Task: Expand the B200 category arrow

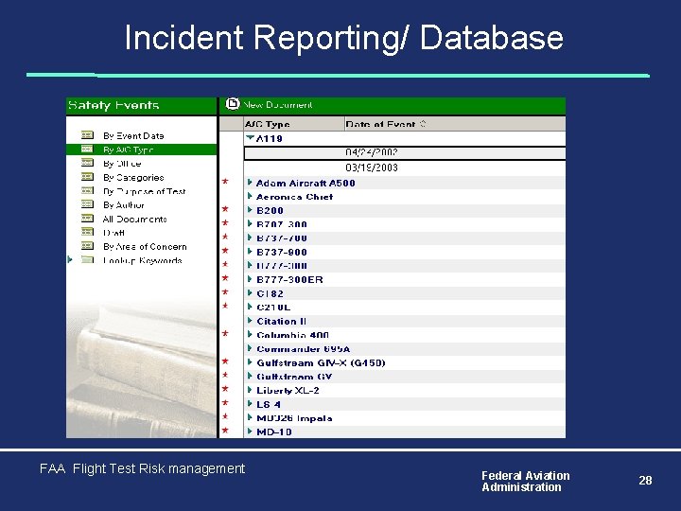Action: 250,210
